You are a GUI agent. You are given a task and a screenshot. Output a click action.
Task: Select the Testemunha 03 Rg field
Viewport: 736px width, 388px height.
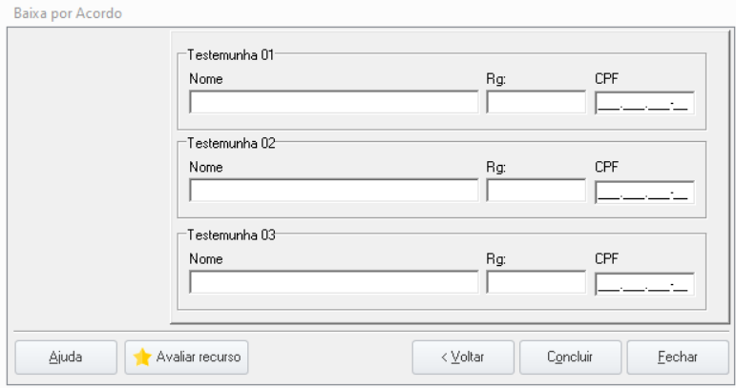tap(536, 282)
